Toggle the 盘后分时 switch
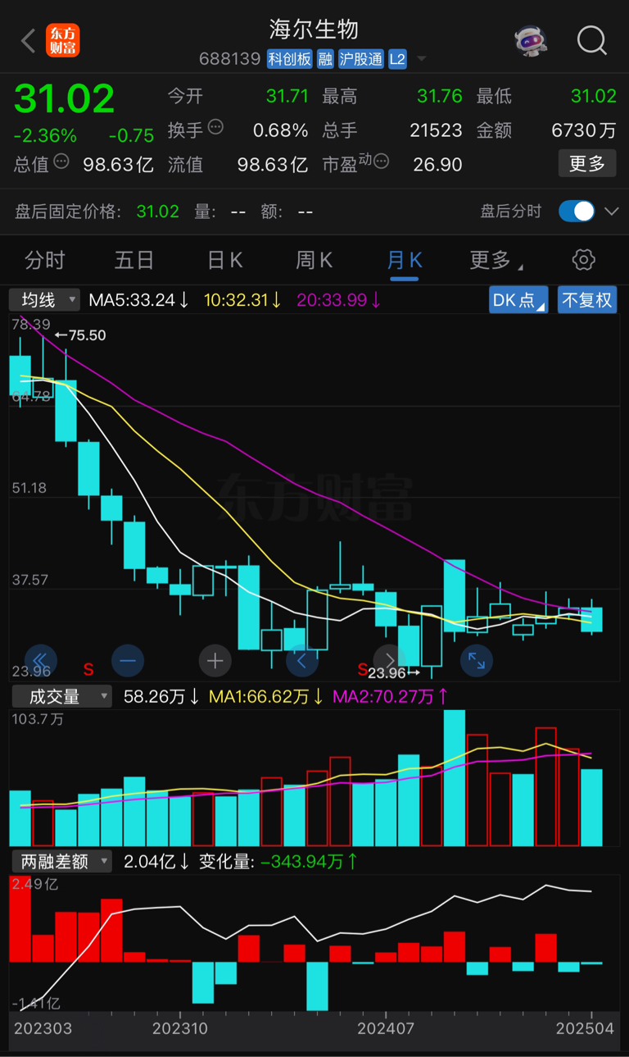Image resolution: width=629 pixels, height=1057 pixels. click(x=577, y=211)
